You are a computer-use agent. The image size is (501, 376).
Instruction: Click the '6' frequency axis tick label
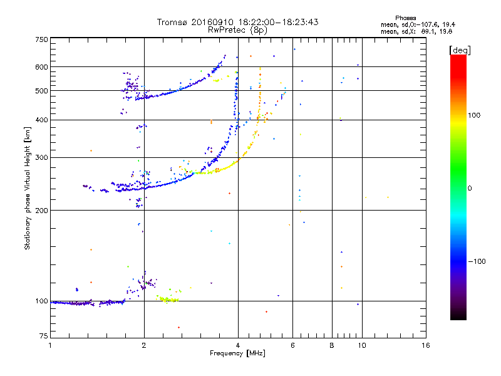pyautogui.click(x=292, y=345)
